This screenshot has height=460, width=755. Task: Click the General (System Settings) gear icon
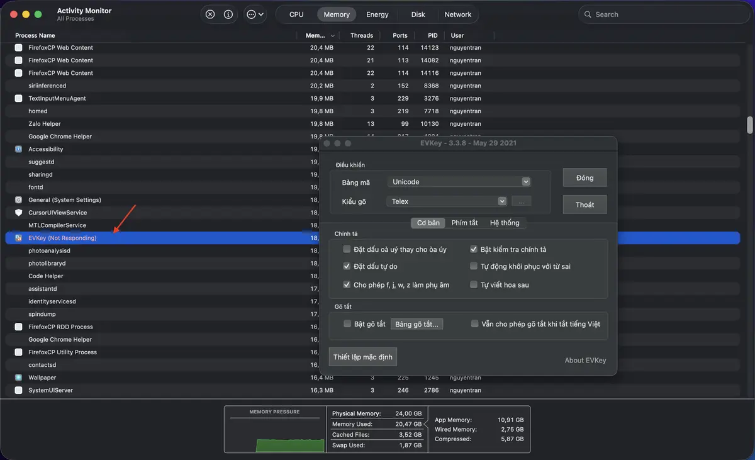18,200
